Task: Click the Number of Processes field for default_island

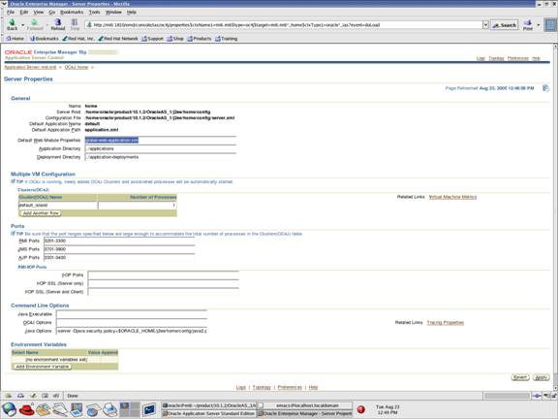Action: click(x=137, y=206)
